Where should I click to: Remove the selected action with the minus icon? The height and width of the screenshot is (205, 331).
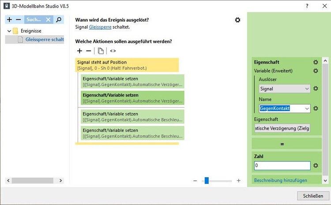[89, 51]
